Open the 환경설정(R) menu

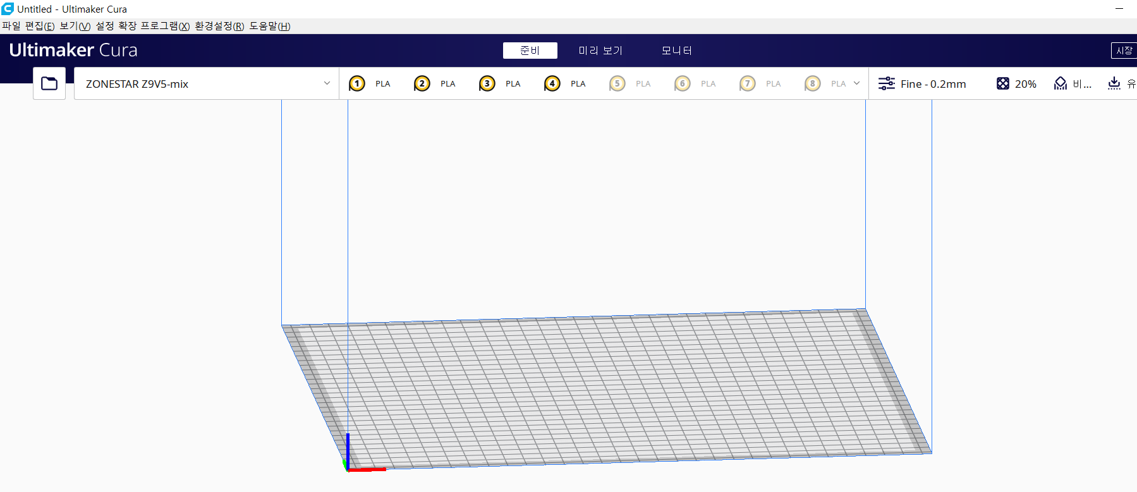click(219, 26)
